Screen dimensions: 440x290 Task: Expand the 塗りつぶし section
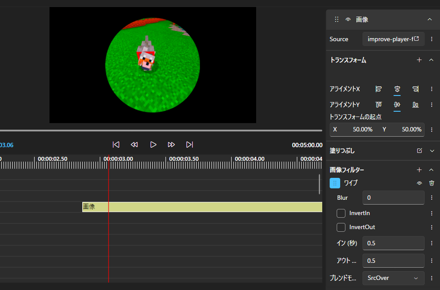432,151
